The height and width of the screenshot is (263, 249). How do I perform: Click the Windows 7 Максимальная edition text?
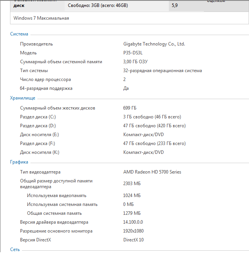[x=41, y=18]
